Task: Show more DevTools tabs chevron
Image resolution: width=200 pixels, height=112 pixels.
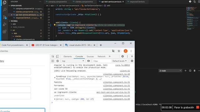Action: [110, 56]
